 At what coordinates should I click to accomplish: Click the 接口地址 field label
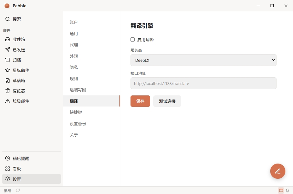pos(138,73)
